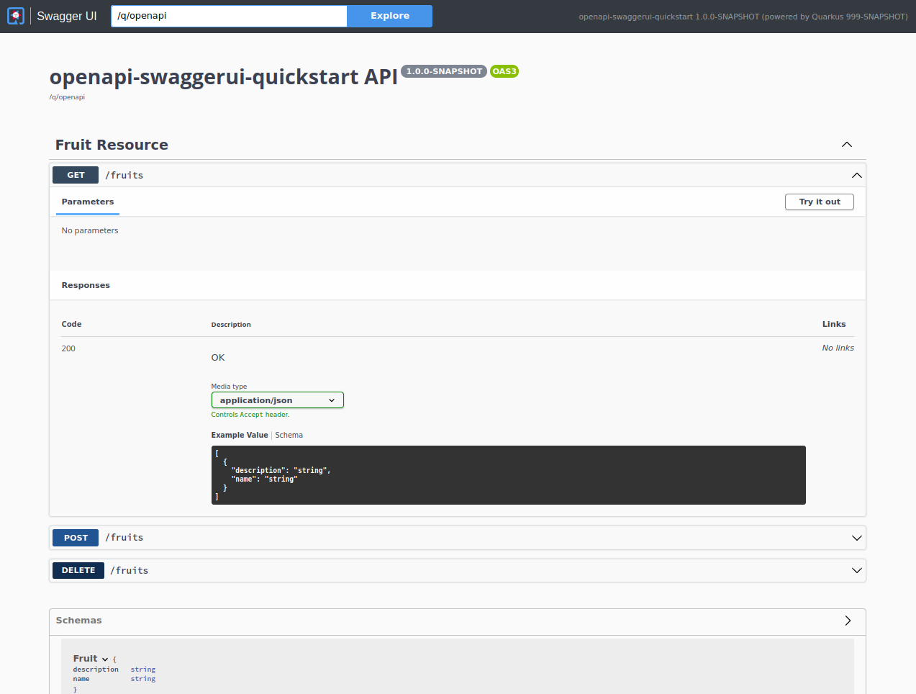Image resolution: width=916 pixels, height=694 pixels.
Task: Collapse the Fruit Resource section
Action: click(x=847, y=144)
